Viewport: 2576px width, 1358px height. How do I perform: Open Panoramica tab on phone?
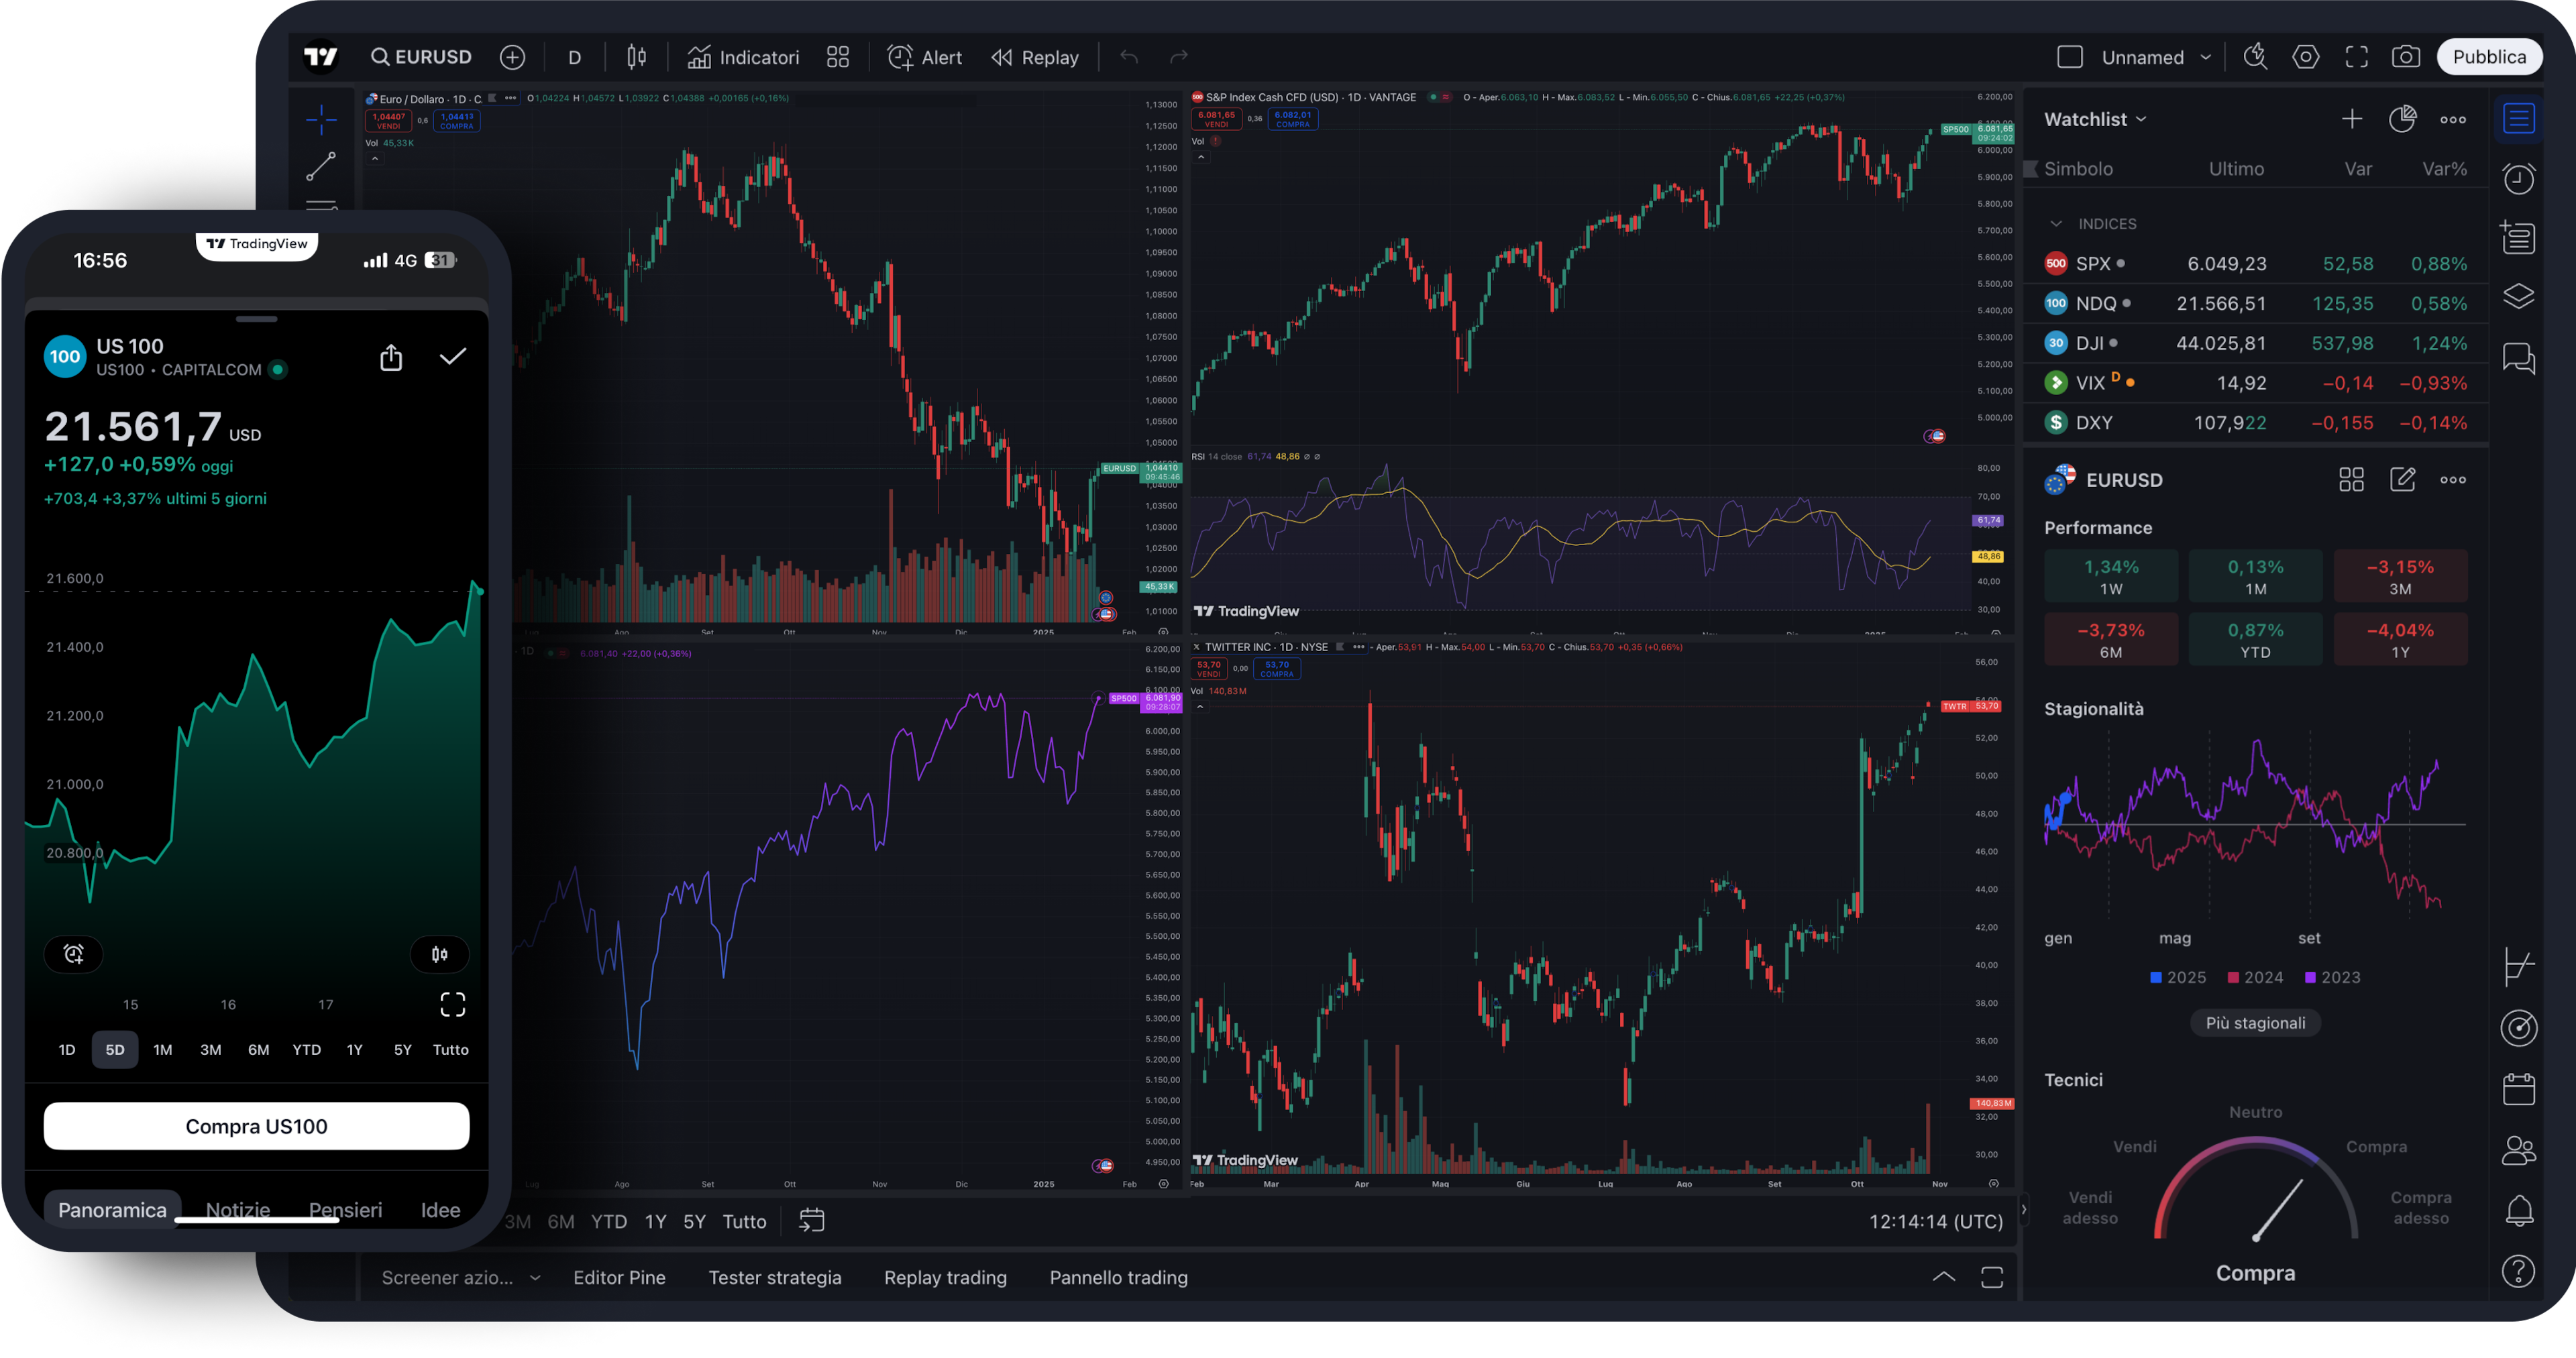112,1209
